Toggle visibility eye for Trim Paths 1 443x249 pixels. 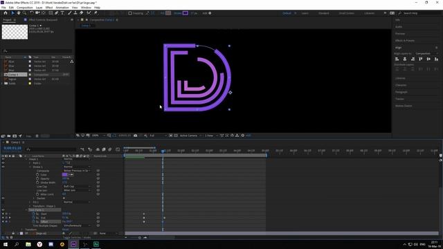point(3,210)
